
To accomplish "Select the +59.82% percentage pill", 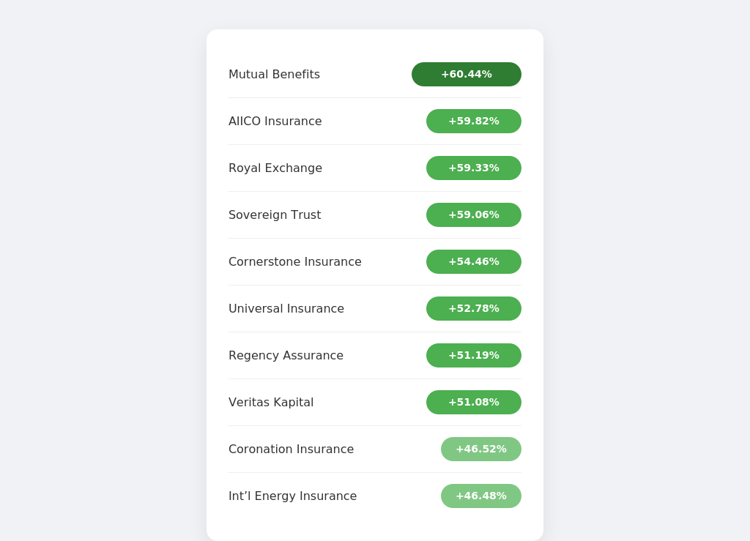I will (x=474, y=122).
